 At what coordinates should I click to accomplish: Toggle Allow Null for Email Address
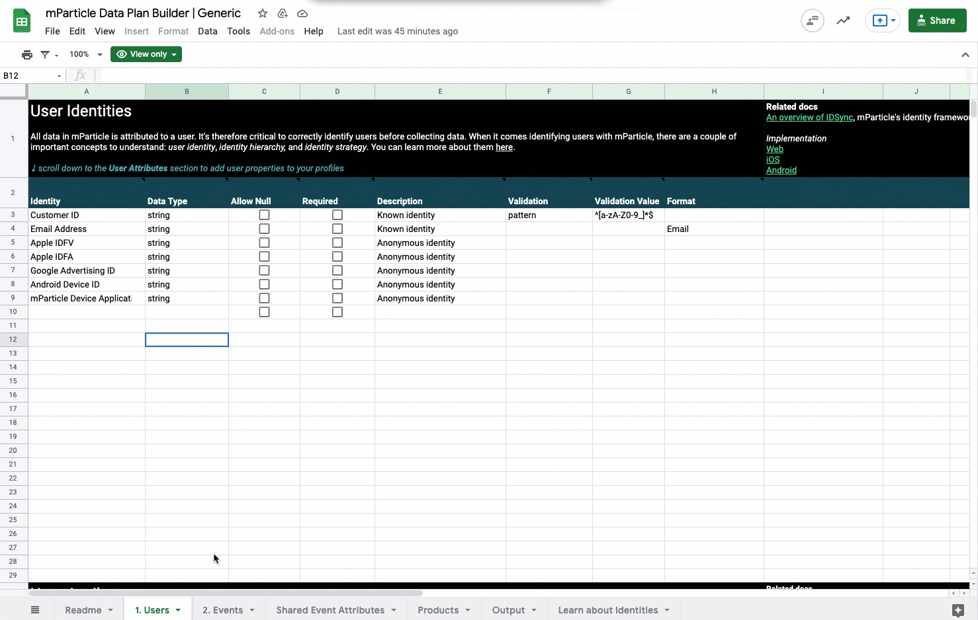click(264, 229)
